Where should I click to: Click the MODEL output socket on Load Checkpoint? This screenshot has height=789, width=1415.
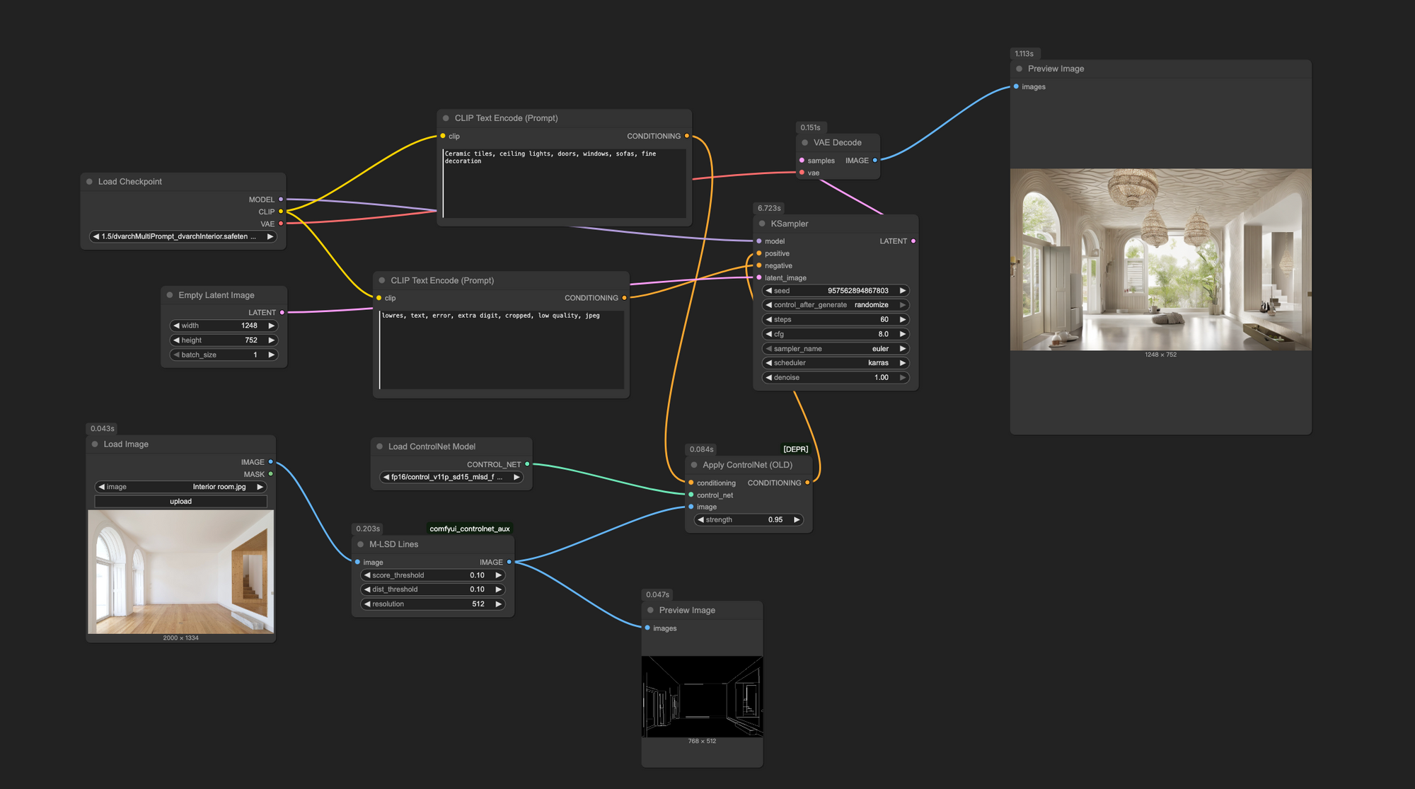point(281,199)
